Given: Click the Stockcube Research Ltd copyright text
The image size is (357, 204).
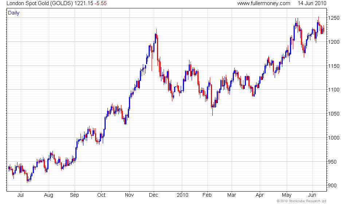Looking at the screenshot, I should tap(302, 201).
